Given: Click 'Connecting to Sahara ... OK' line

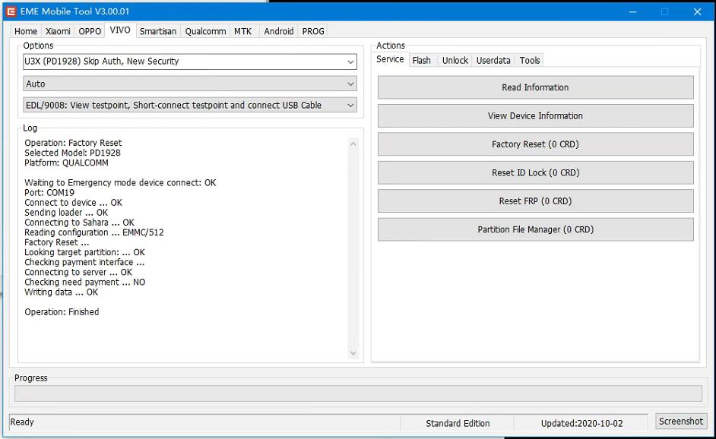Looking at the screenshot, I should (80, 223).
